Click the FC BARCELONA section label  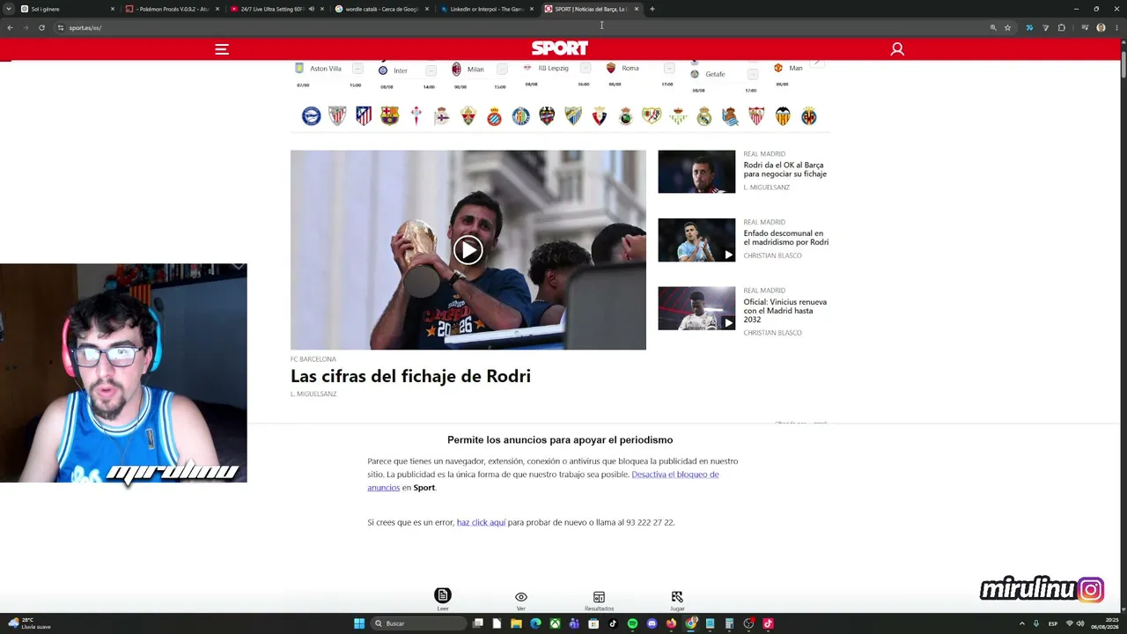pyautogui.click(x=313, y=359)
